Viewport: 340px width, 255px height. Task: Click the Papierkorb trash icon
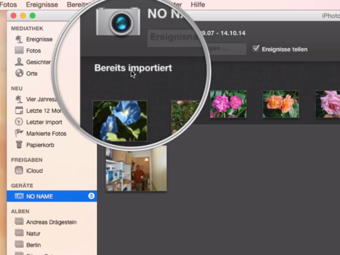[x=19, y=145]
